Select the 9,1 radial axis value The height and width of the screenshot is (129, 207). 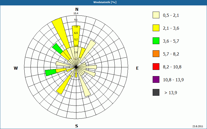tap(76, 20)
